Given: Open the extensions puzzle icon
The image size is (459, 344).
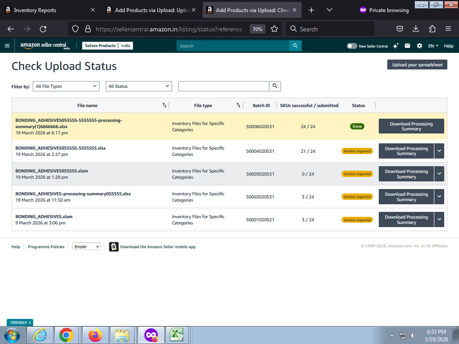Looking at the screenshot, I should click(x=432, y=29).
